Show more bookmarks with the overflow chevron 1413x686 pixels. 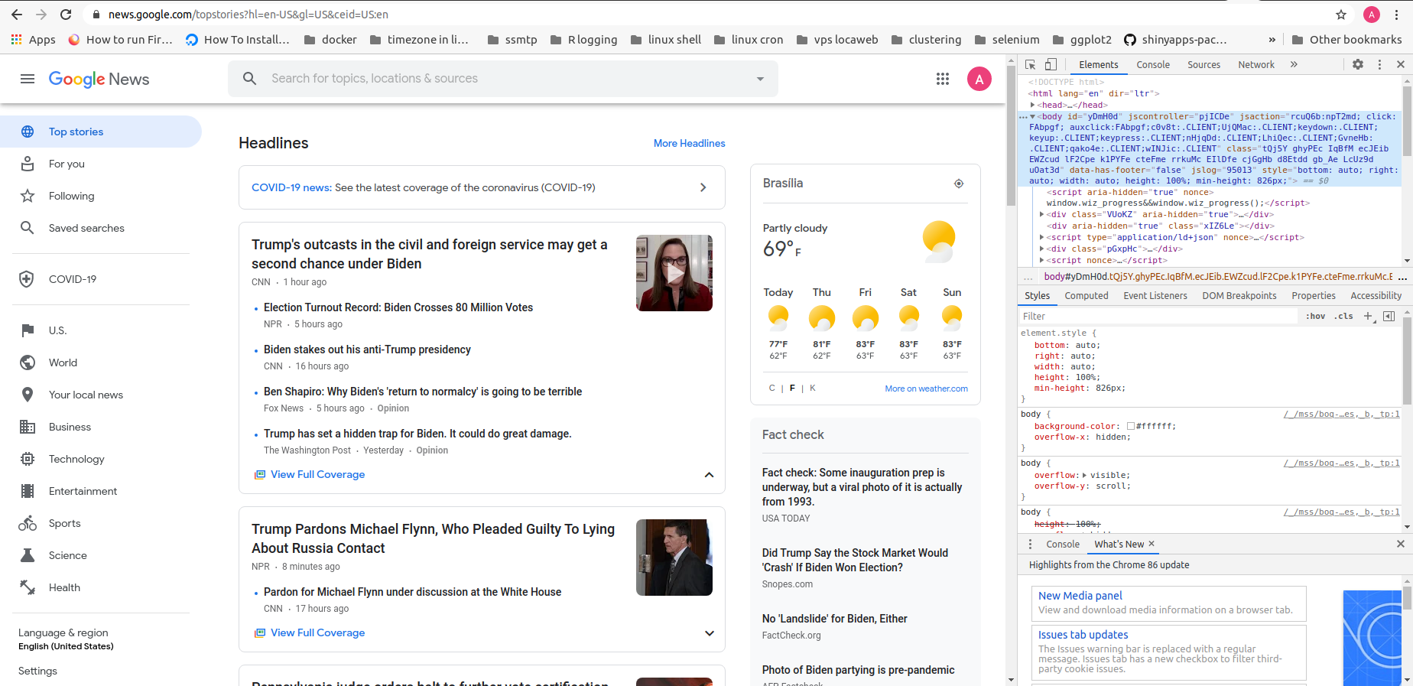1272,40
